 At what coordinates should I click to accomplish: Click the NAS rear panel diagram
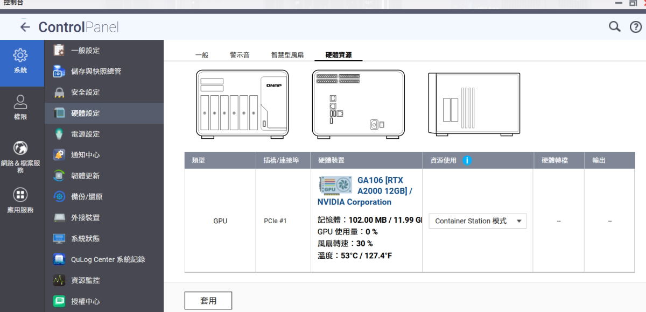(x=358, y=104)
